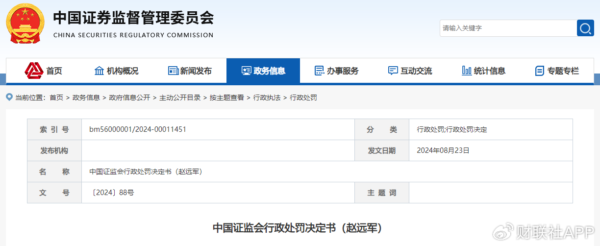
Task: Click the 首页 breadcrumb link
Action: [x=56, y=98]
